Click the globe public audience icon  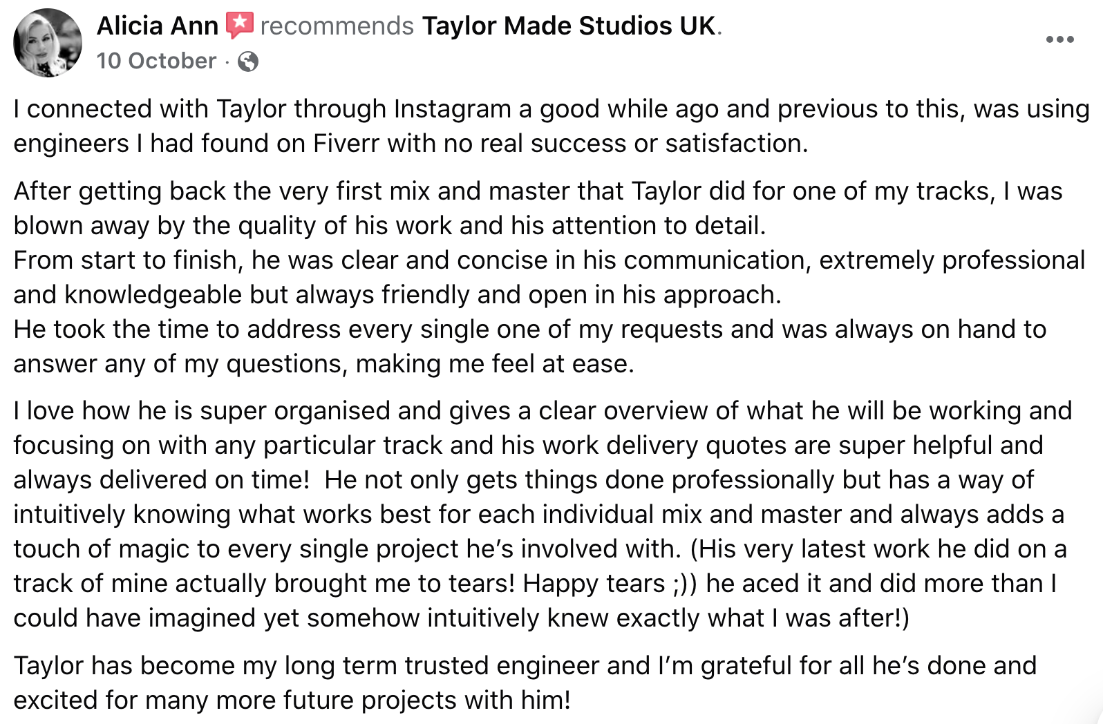(247, 62)
